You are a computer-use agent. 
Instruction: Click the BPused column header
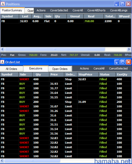[124, 16]
